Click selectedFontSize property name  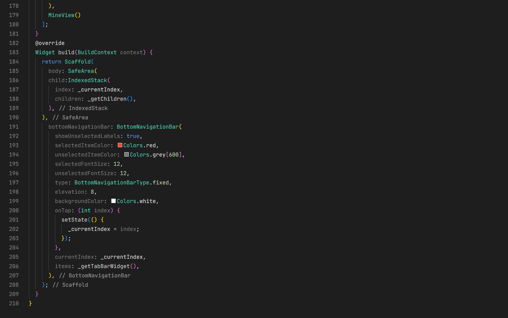pyautogui.click(x=81, y=164)
